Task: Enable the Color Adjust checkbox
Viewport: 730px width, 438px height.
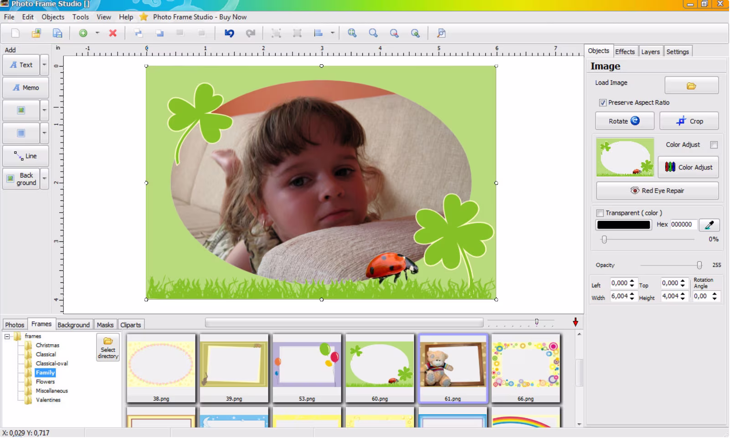Action: pyautogui.click(x=714, y=145)
